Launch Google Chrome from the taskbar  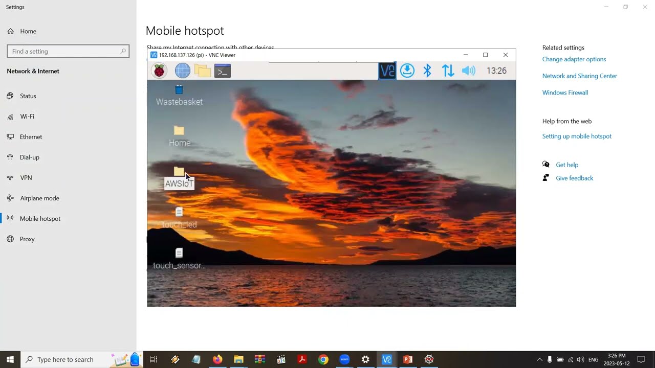323,359
